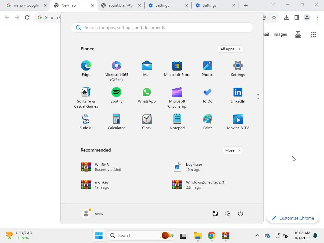The width and height of the screenshot is (324, 243).
Task: Open File Explorer from Start menu footer
Action: coord(215,214)
